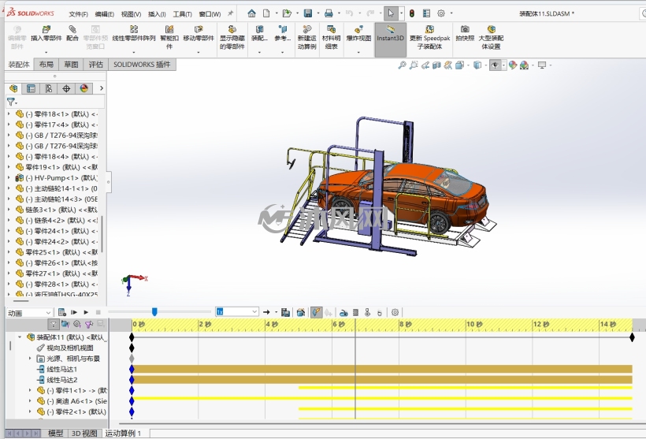Expand HV-Pump<1> tree item
The image size is (646, 439).
tap(9, 177)
